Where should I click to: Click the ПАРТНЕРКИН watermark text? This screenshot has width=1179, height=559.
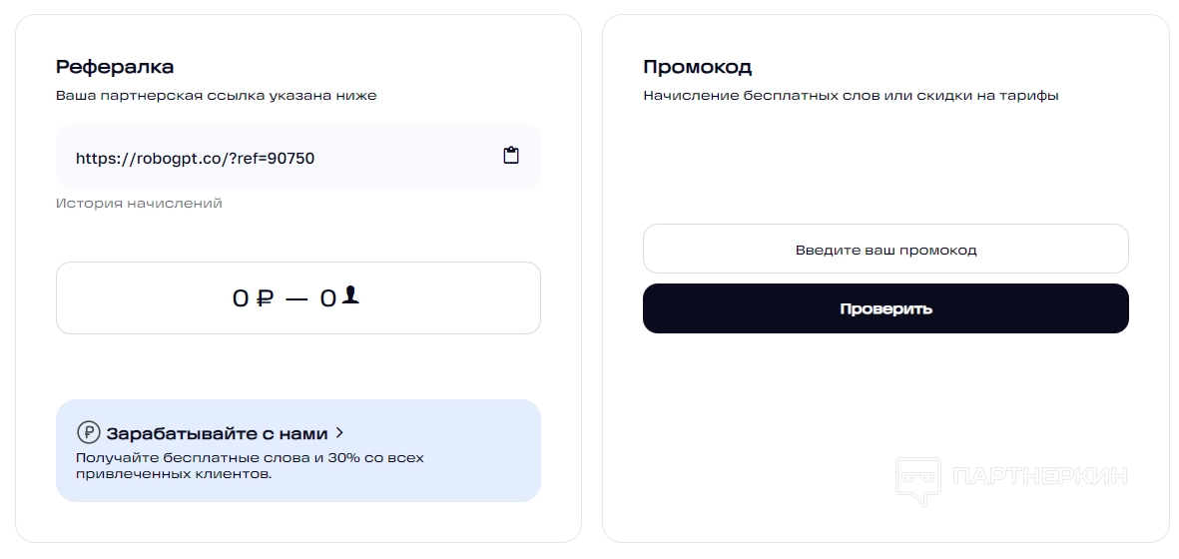click(1039, 477)
